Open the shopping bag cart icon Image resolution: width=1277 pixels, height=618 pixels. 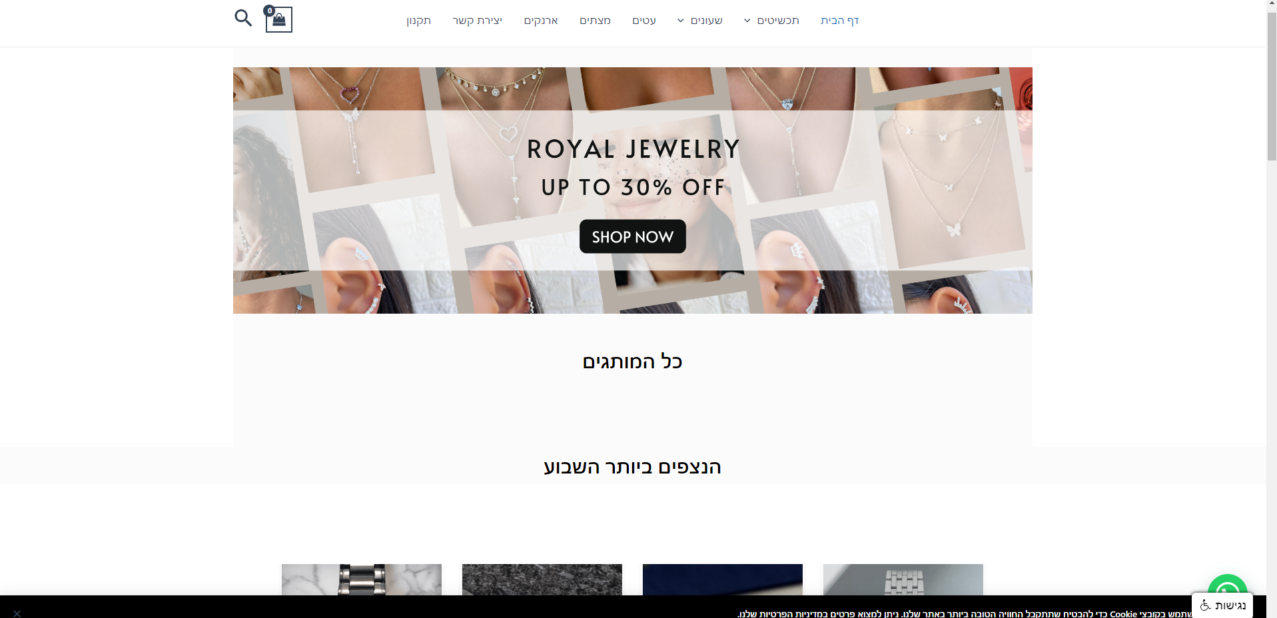click(x=278, y=19)
